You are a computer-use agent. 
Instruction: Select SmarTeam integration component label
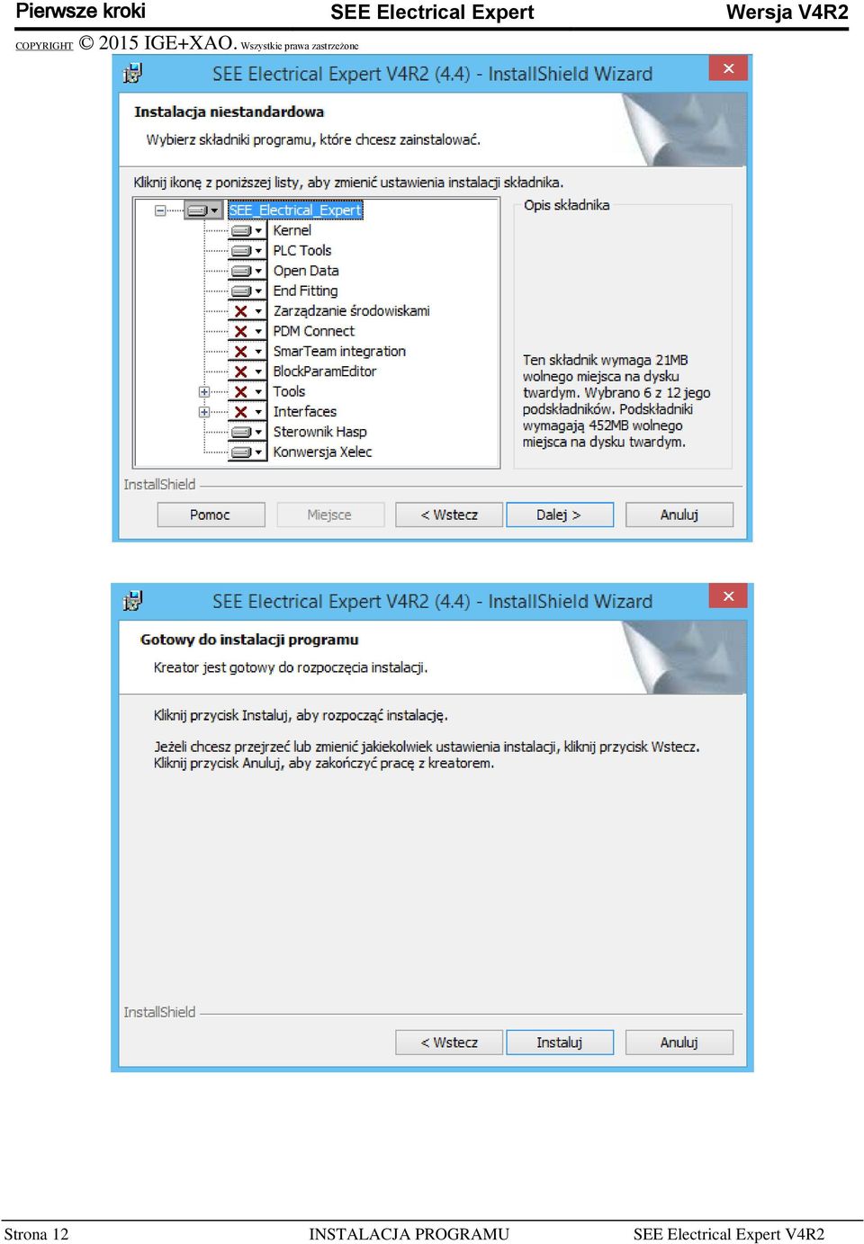tap(339, 352)
